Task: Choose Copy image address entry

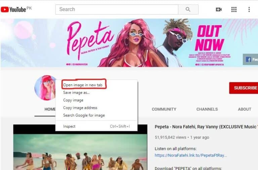Action: (x=80, y=108)
